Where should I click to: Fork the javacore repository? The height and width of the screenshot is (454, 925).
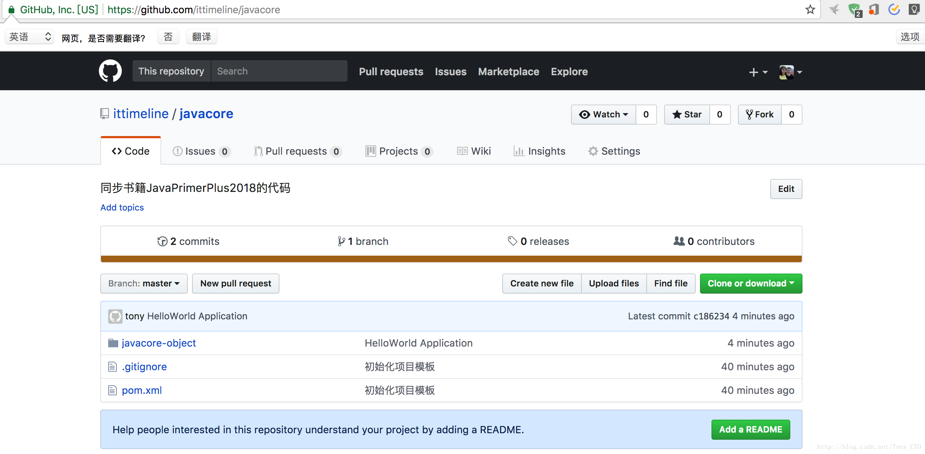(x=760, y=115)
